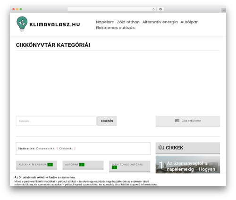This screenshot has height=200, width=236.
Task: Click the Cikk beküldése button
Action: tap(188, 121)
